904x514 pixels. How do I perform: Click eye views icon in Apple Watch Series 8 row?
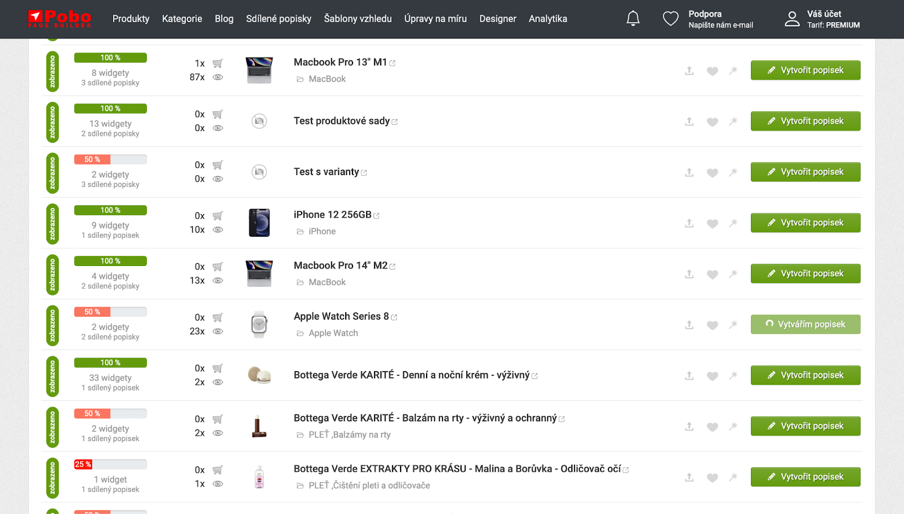[x=218, y=332]
